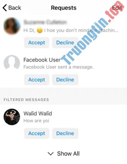Open Walid Walid's profile picture

coord(12,117)
